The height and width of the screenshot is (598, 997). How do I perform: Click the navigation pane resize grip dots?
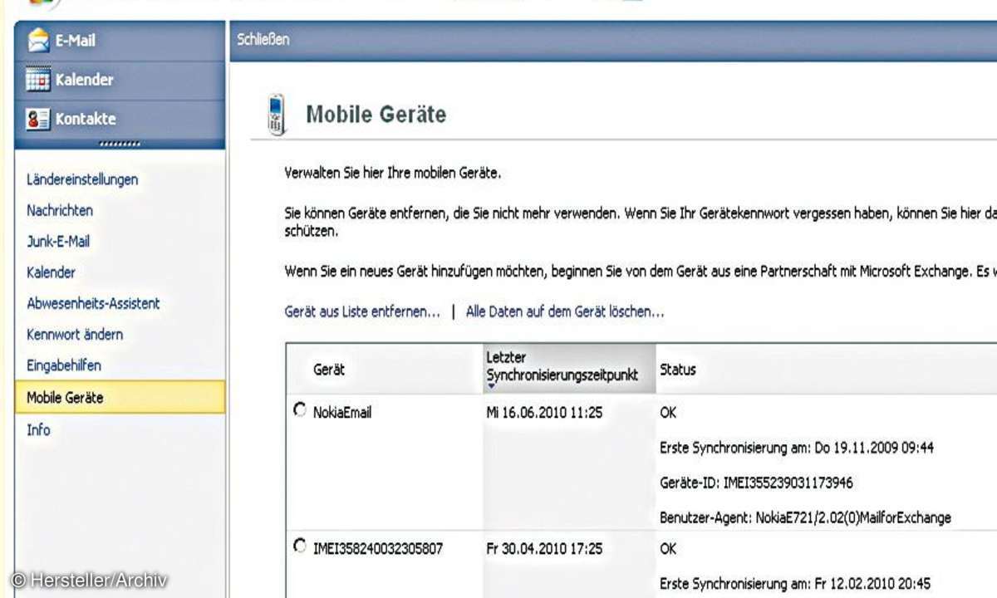pos(120,144)
